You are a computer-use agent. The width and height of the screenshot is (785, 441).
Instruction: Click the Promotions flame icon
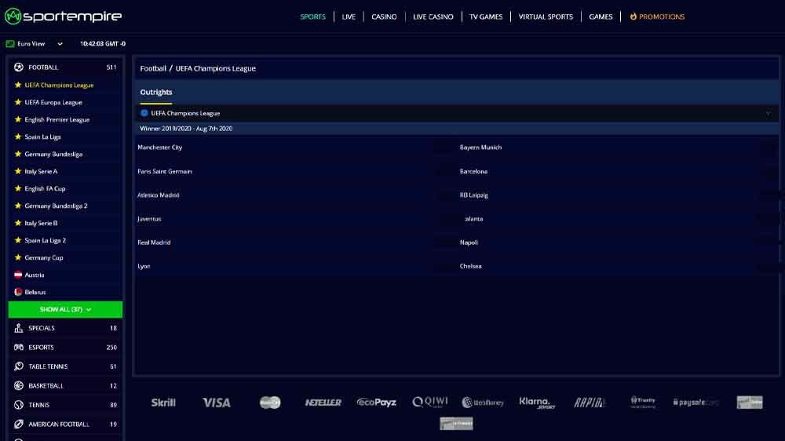click(633, 16)
